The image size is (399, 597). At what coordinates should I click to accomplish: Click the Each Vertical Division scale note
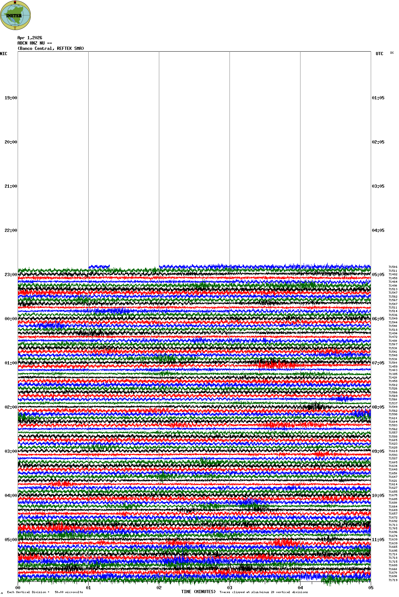pyautogui.click(x=45, y=592)
